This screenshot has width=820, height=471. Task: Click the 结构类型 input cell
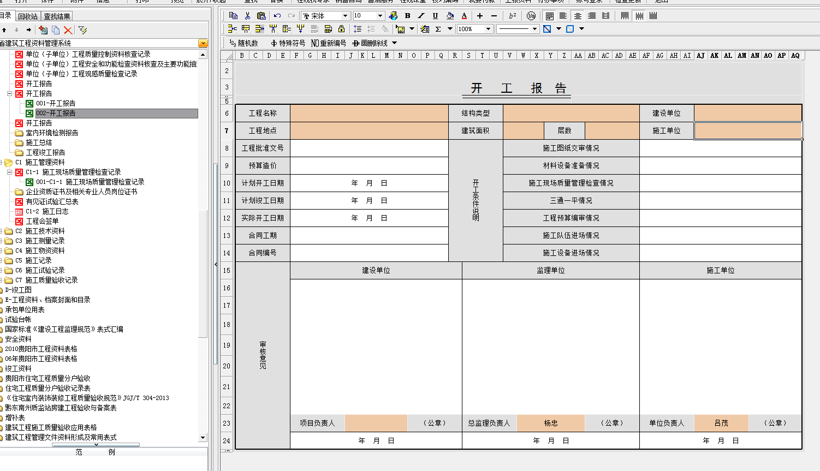point(571,113)
